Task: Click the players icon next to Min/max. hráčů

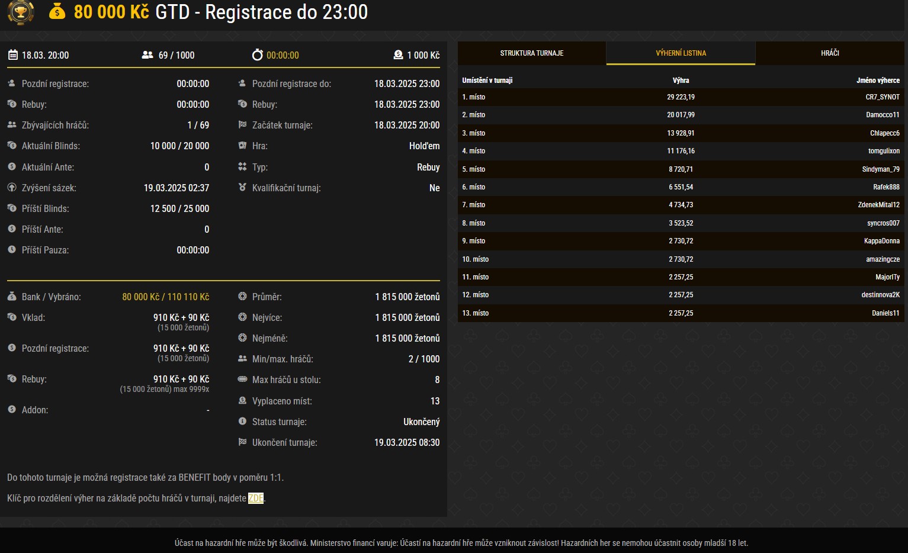Action: pyautogui.click(x=242, y=359)
